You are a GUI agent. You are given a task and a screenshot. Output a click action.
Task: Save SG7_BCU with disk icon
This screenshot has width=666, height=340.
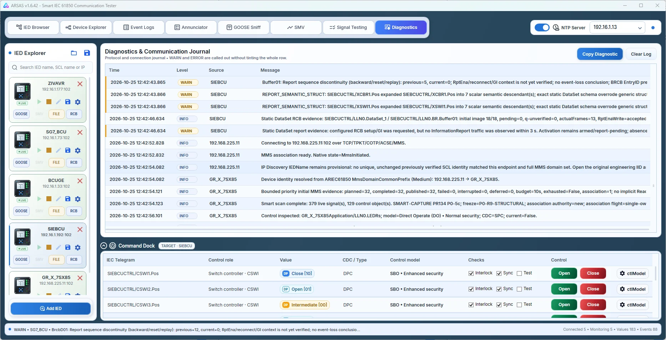68,151
